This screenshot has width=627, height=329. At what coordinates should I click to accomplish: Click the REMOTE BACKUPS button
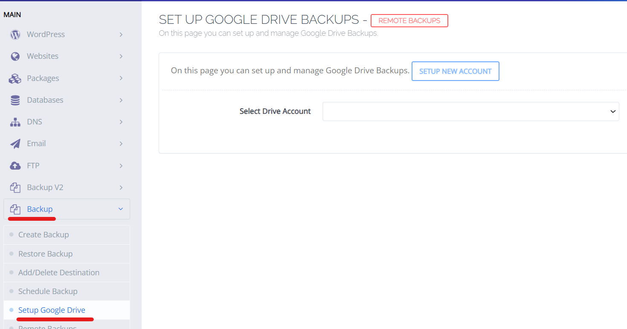409,20
